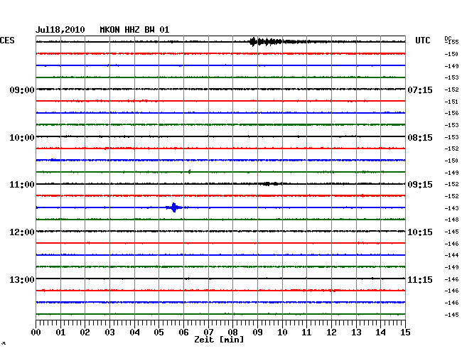462x351 pixels.
Task: Click minute tick label 10
Action: click(x=282, y=333)
